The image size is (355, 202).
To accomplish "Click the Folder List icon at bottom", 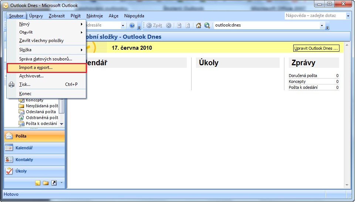I will click(46, 183).
